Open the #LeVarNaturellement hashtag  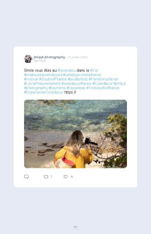tap(42, 83)
